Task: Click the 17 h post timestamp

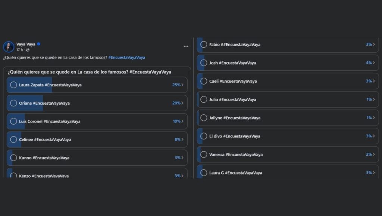Action: point(19,50)
